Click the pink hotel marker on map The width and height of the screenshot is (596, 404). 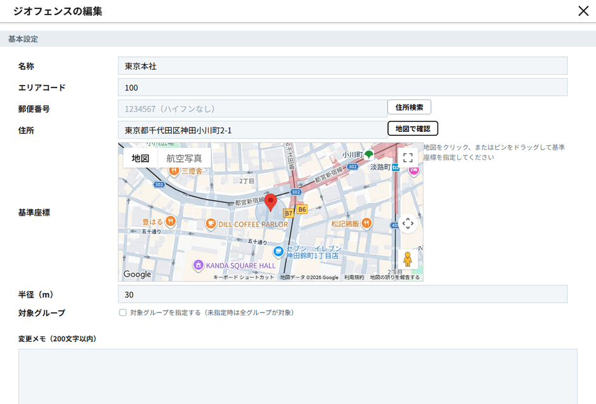click(x=413, y=170)
